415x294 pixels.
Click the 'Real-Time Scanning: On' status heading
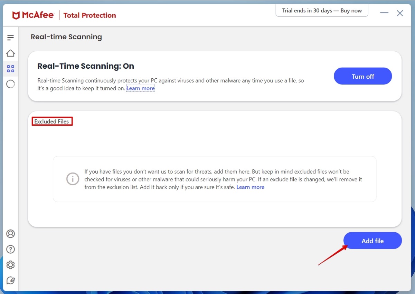[85, 66]
